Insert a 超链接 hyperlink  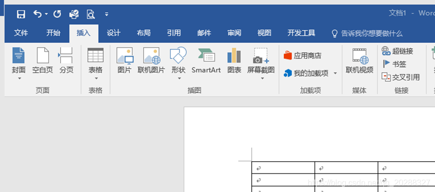pyautogui.click(x=398, y=51)
